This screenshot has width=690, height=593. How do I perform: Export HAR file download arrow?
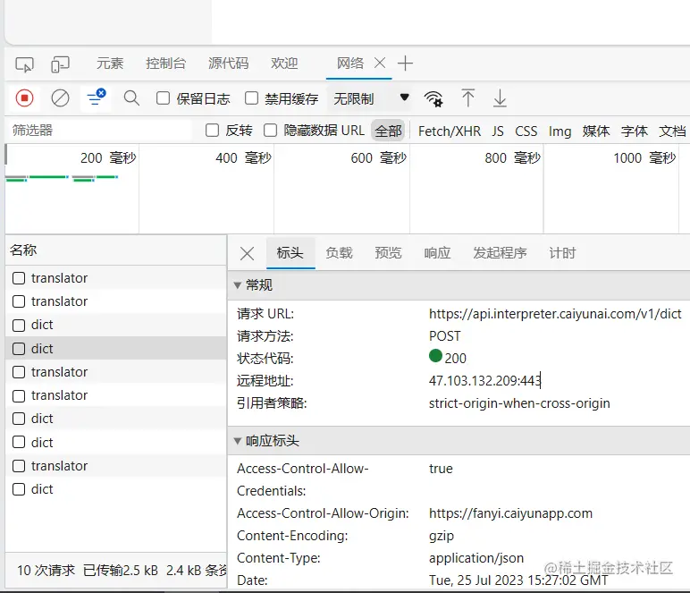[500, 97]
